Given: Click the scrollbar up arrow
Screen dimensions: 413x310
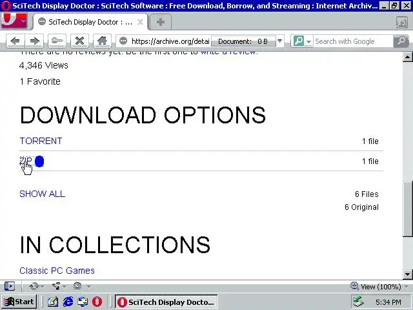Looking at the screenshot, I should pos(407,57).
